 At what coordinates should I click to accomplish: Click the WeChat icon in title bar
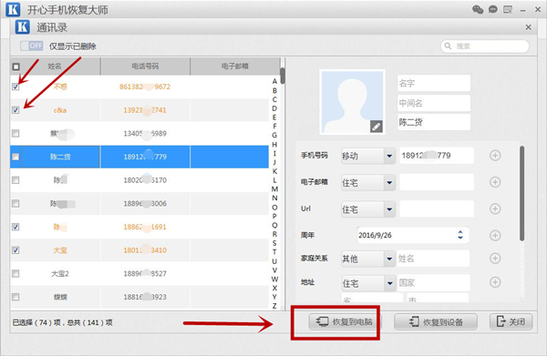pos(478,9)
